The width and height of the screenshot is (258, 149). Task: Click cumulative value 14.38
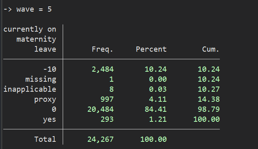pos(209,99)
